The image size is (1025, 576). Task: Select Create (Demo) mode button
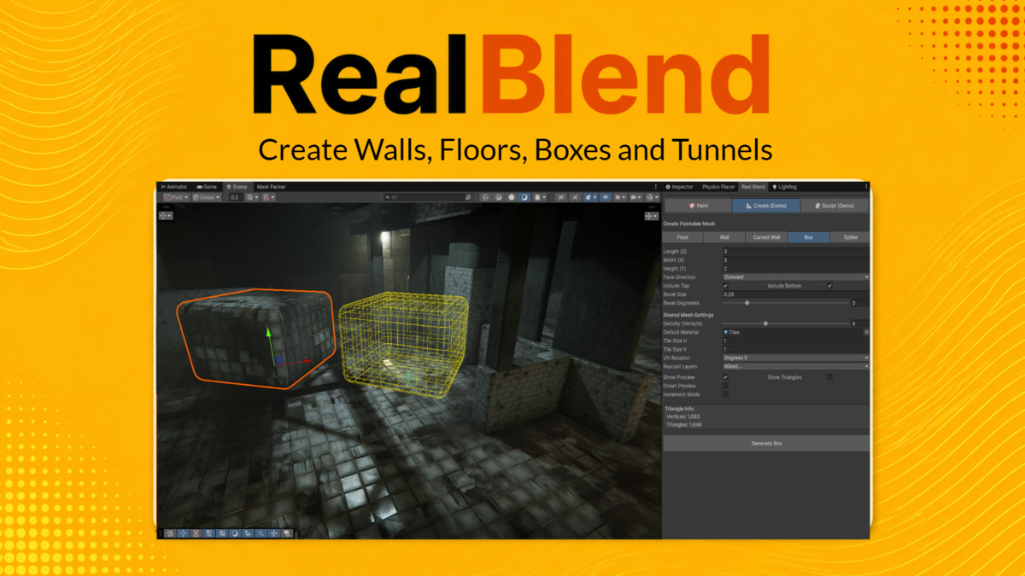766,206
